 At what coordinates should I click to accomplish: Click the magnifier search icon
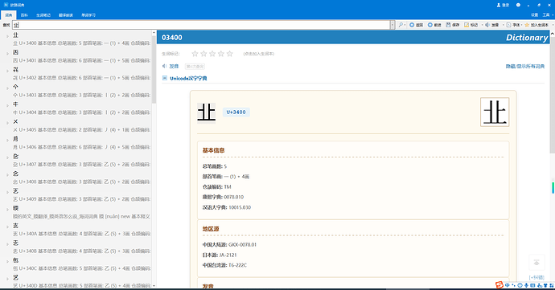(401, 25)
